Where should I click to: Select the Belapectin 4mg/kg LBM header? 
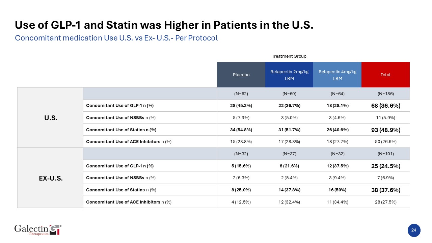337,75
